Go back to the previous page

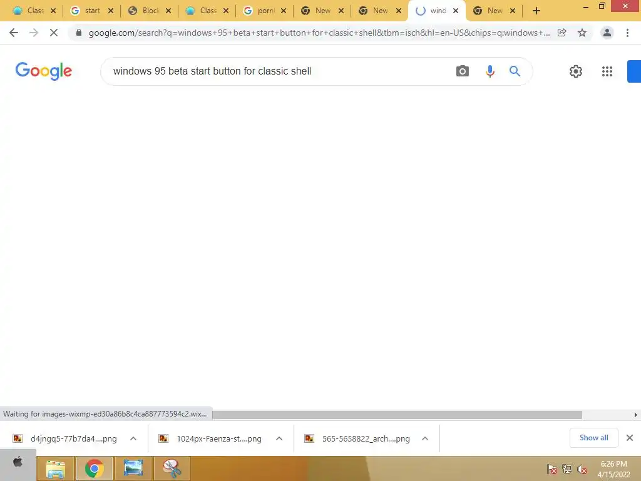tap(14, 33)
